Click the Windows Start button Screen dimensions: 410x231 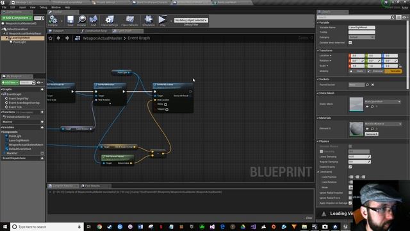tap(5, 227)
